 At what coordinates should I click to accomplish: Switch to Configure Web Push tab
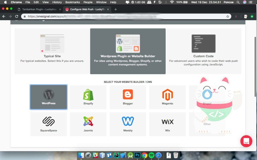(x=88, y=9)
